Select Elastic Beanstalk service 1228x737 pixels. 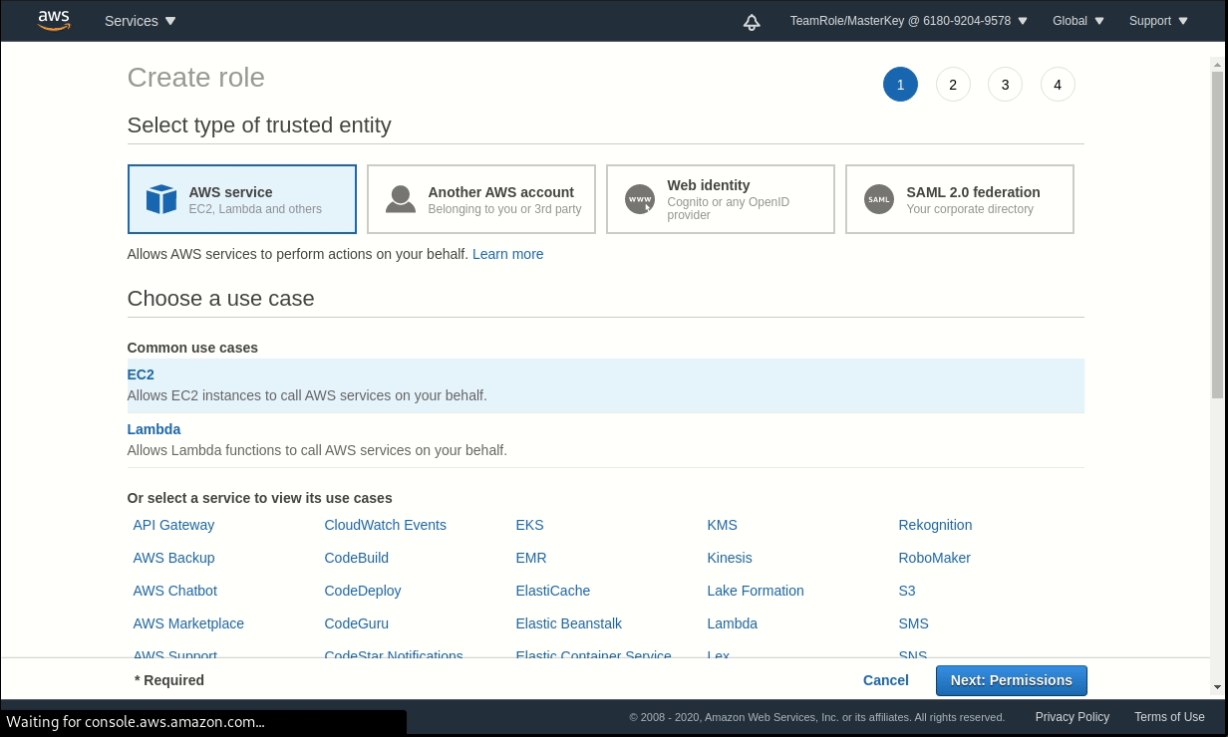(568, 623)
